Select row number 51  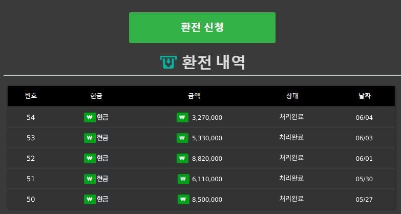(31, 179)
